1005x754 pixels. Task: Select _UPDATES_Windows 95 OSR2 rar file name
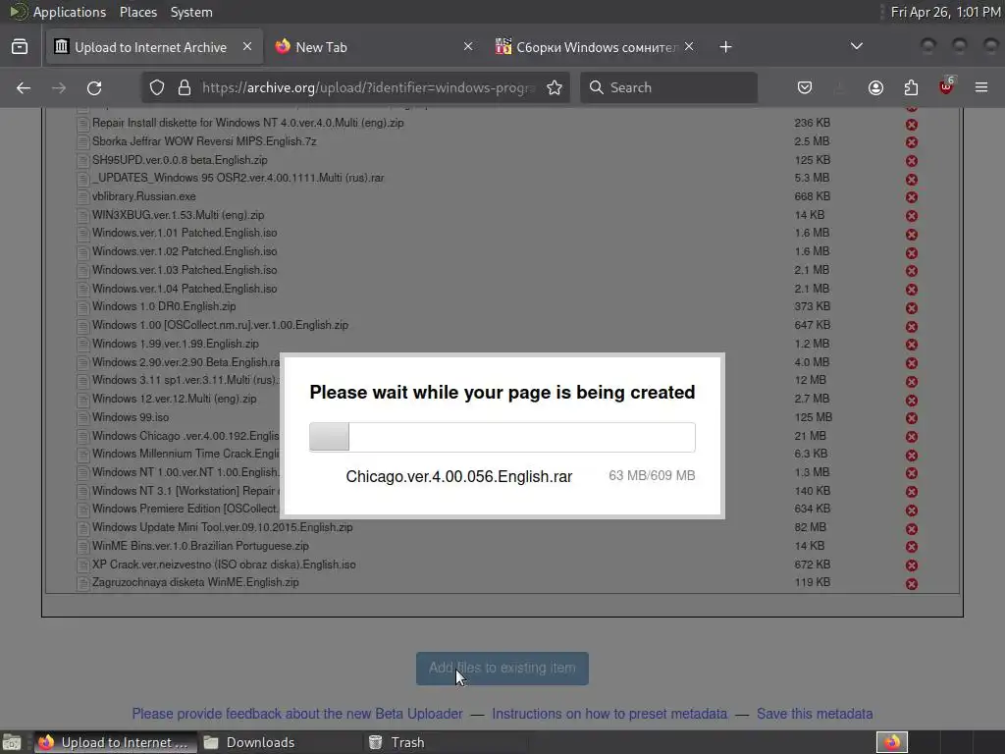click(238, 178)
